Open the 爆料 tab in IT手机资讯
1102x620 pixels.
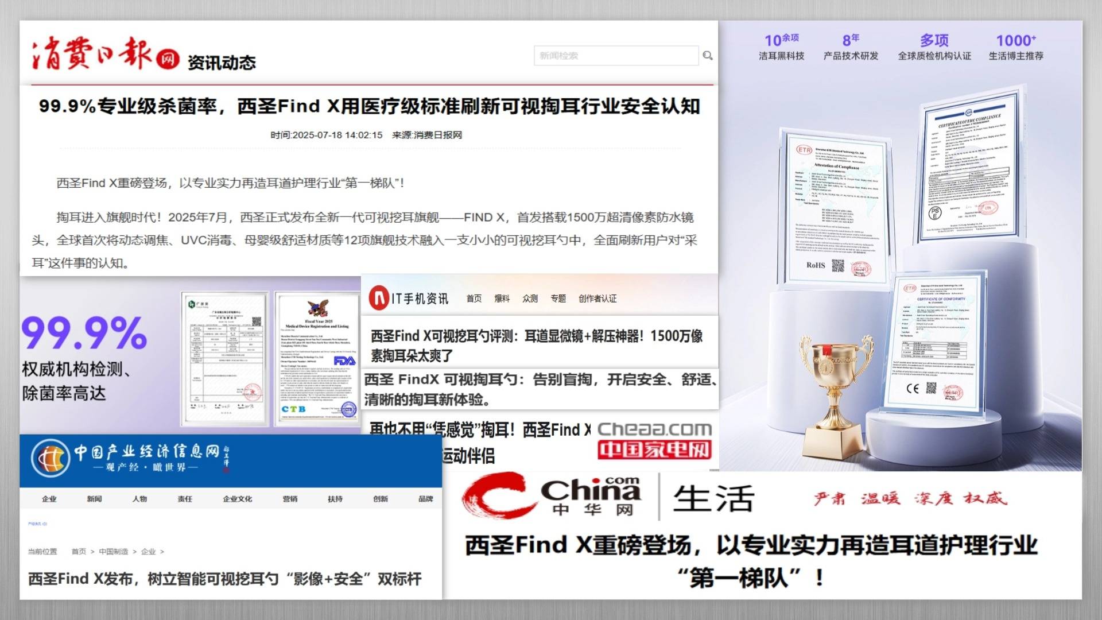[502, 299]
